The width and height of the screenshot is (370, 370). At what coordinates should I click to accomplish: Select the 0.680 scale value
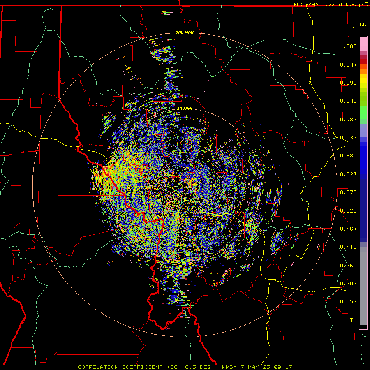click(x=348, y=156)
